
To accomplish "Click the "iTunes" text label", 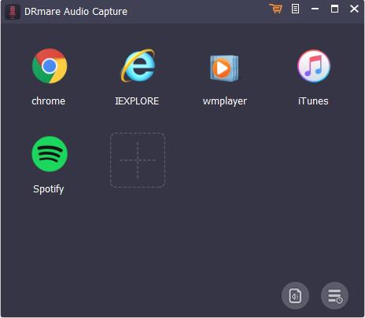I will point(313,101).
